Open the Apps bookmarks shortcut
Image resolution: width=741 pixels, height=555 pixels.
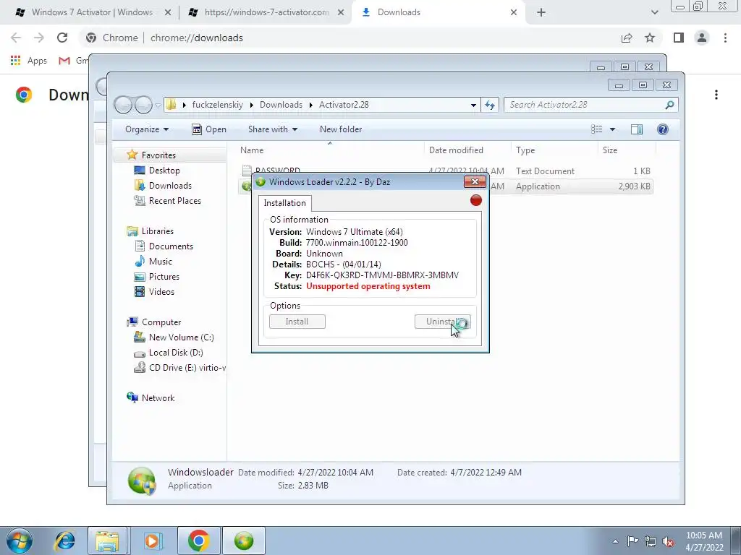tap(29, 61)
